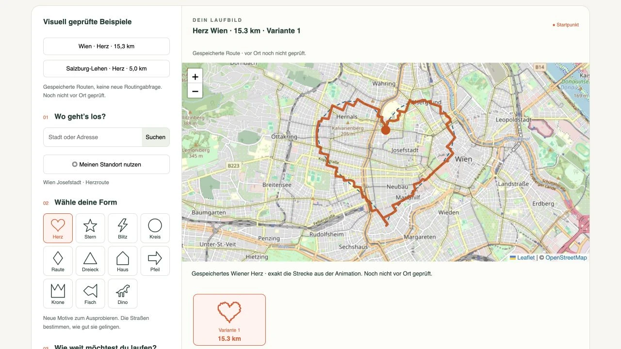This screenshot has width=621, height=349.
Task: Click the Startpunkt legend label
Action: (x=566, y=25)
